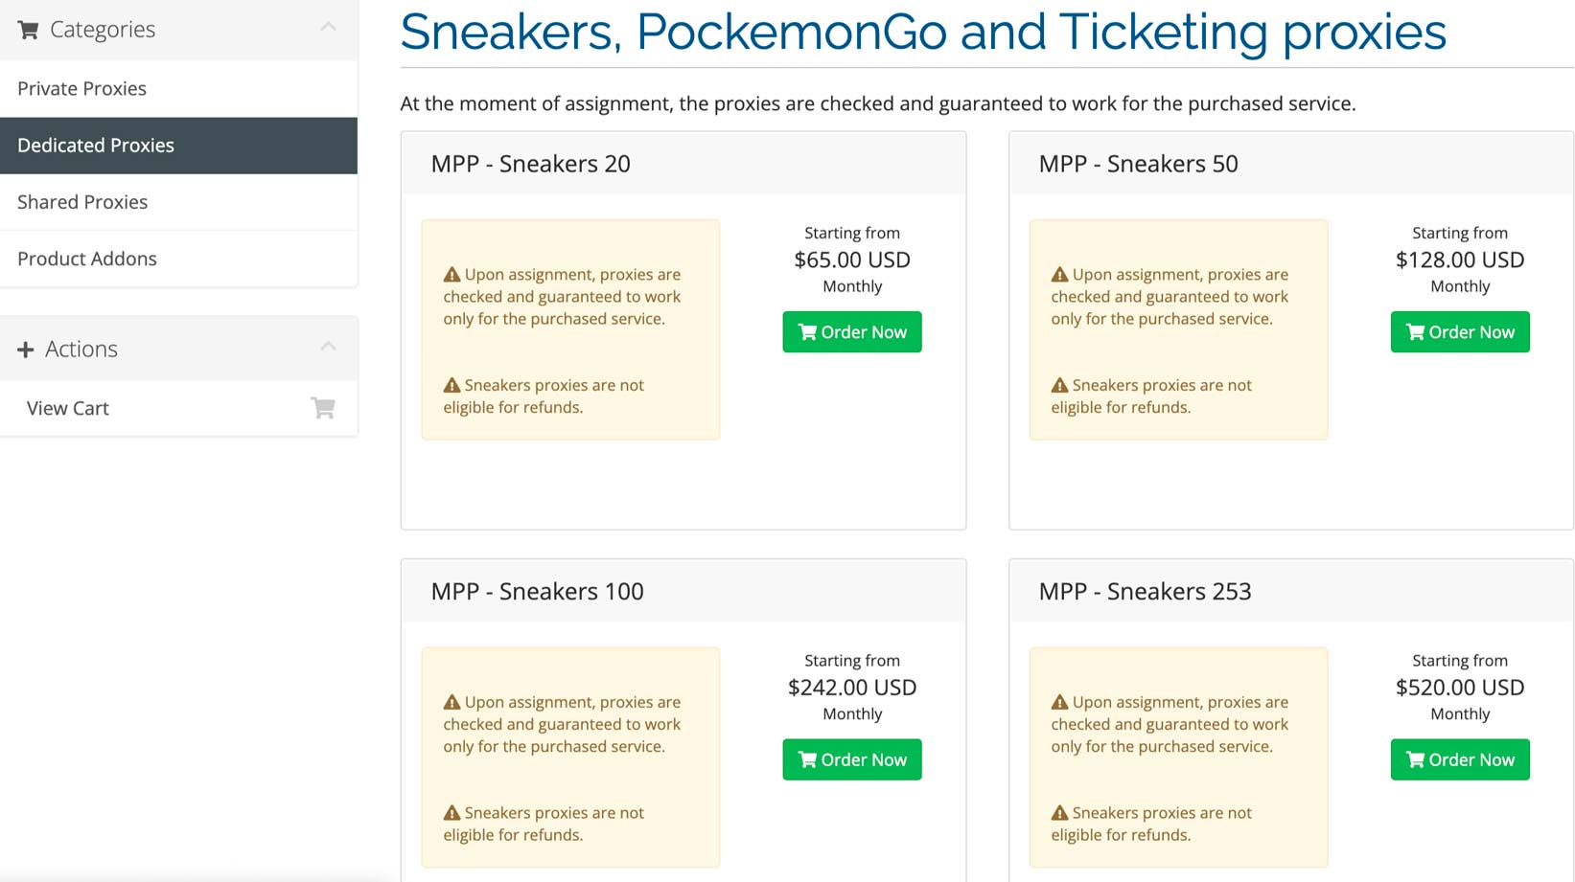Open the View Cart link
The height and width of the screenshot is (882, 1575).
[68, 408]
